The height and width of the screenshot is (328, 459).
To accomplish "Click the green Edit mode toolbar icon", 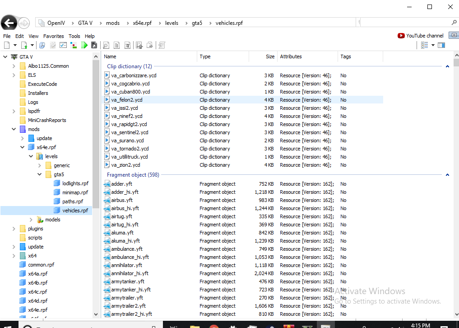I will (84, 45).
